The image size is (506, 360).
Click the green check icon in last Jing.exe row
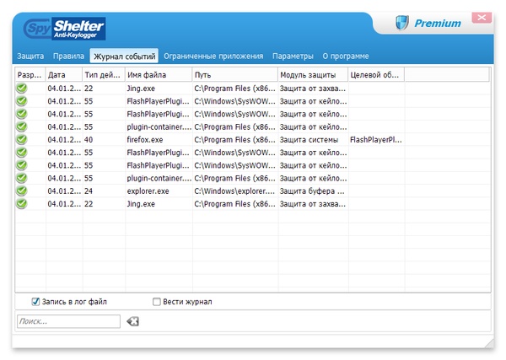22,204
